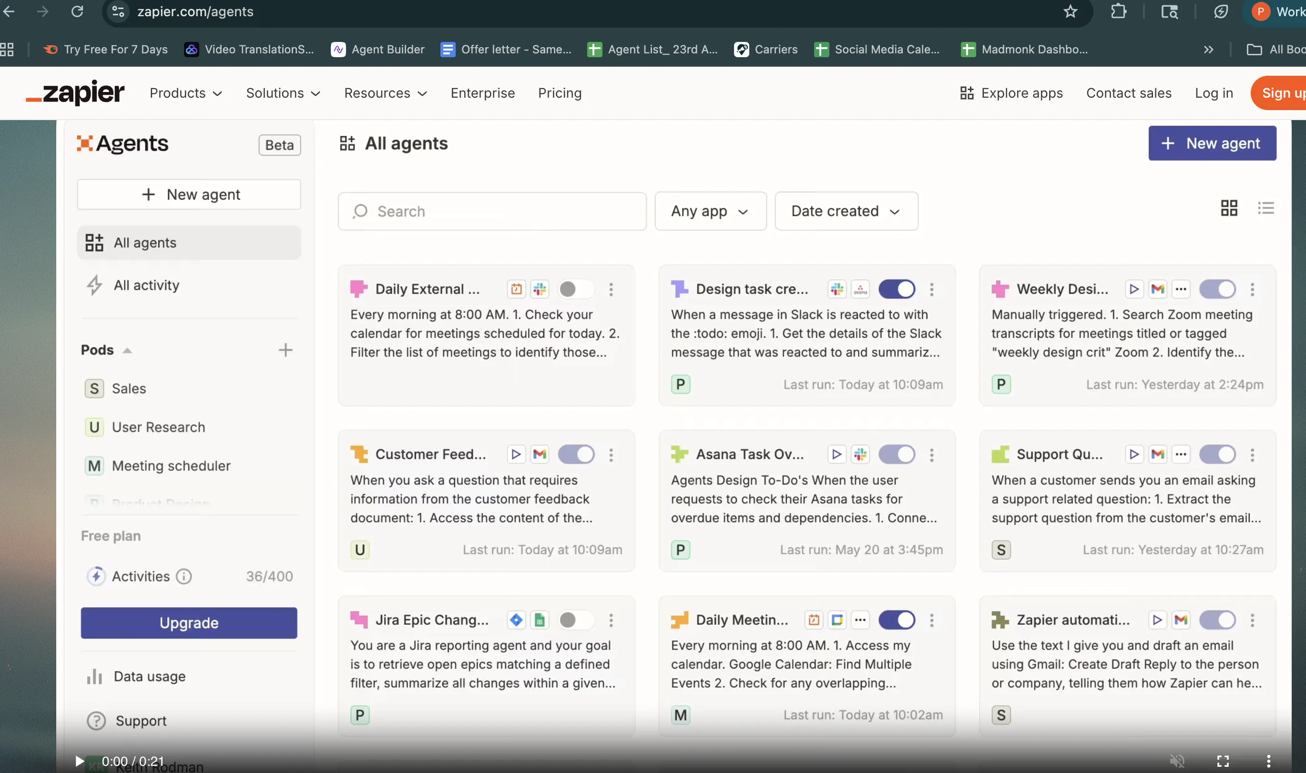
Task: Open the browser extensions puzzle icon
Action: click(x=1118, y=11)
